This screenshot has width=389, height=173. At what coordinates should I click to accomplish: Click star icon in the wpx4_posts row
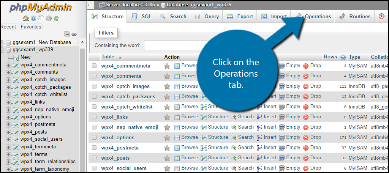[167, 158]
